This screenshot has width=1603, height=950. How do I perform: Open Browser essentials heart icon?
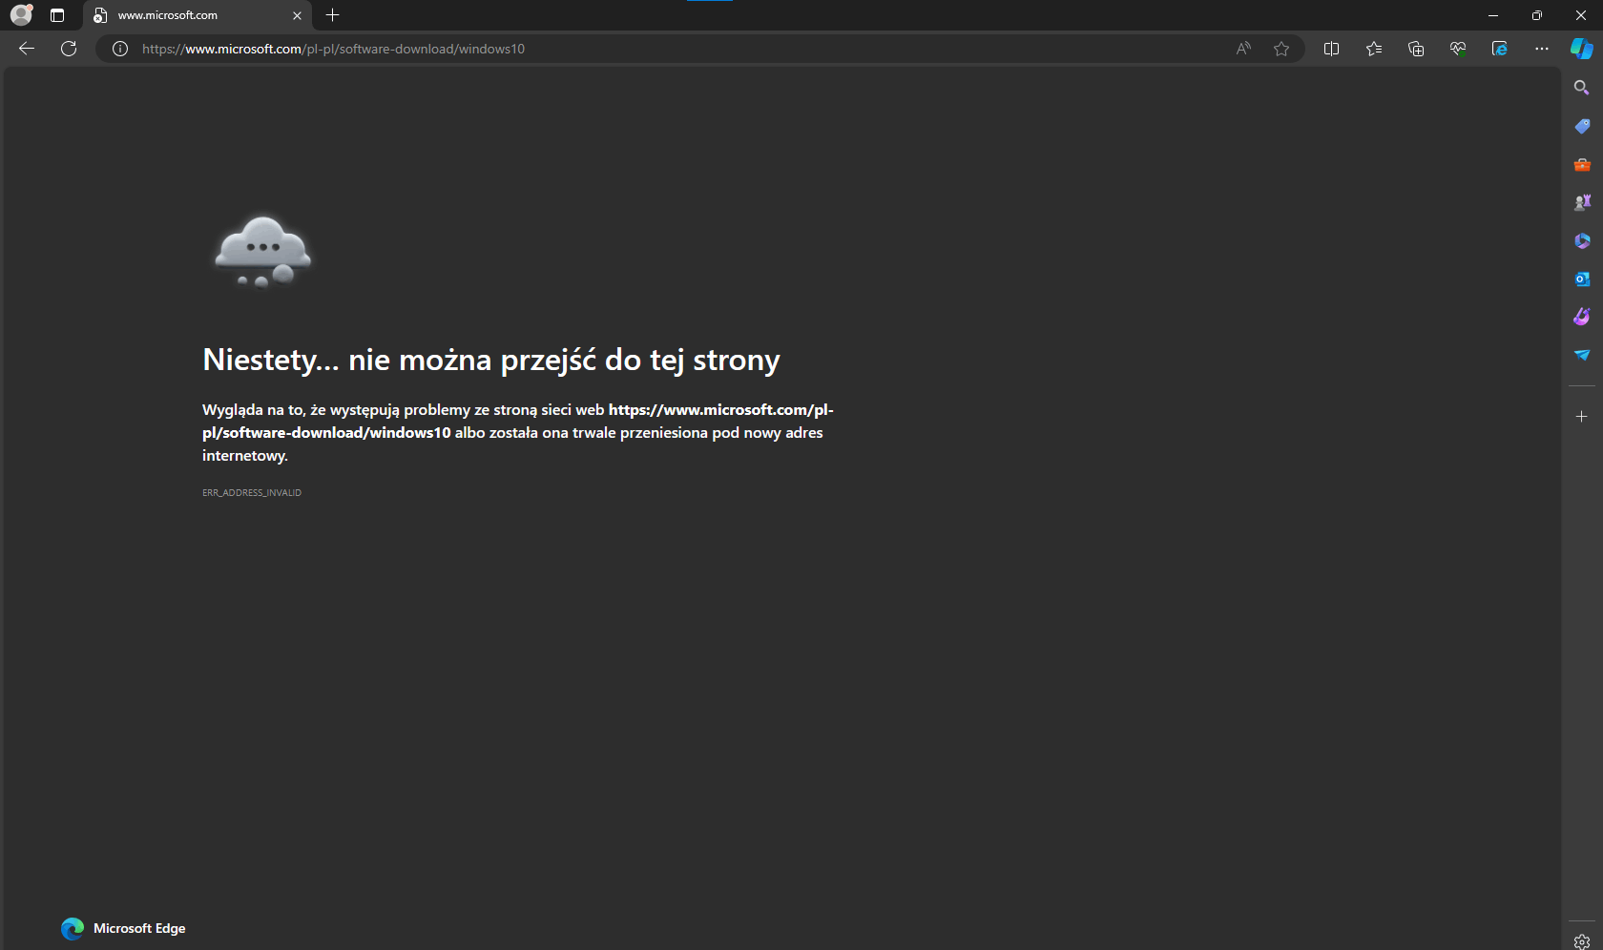[x=1458, y=49]
